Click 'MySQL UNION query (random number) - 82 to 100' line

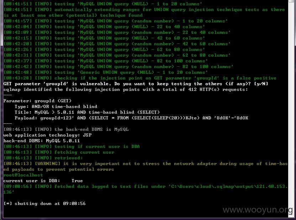click(x=118, y=67)
